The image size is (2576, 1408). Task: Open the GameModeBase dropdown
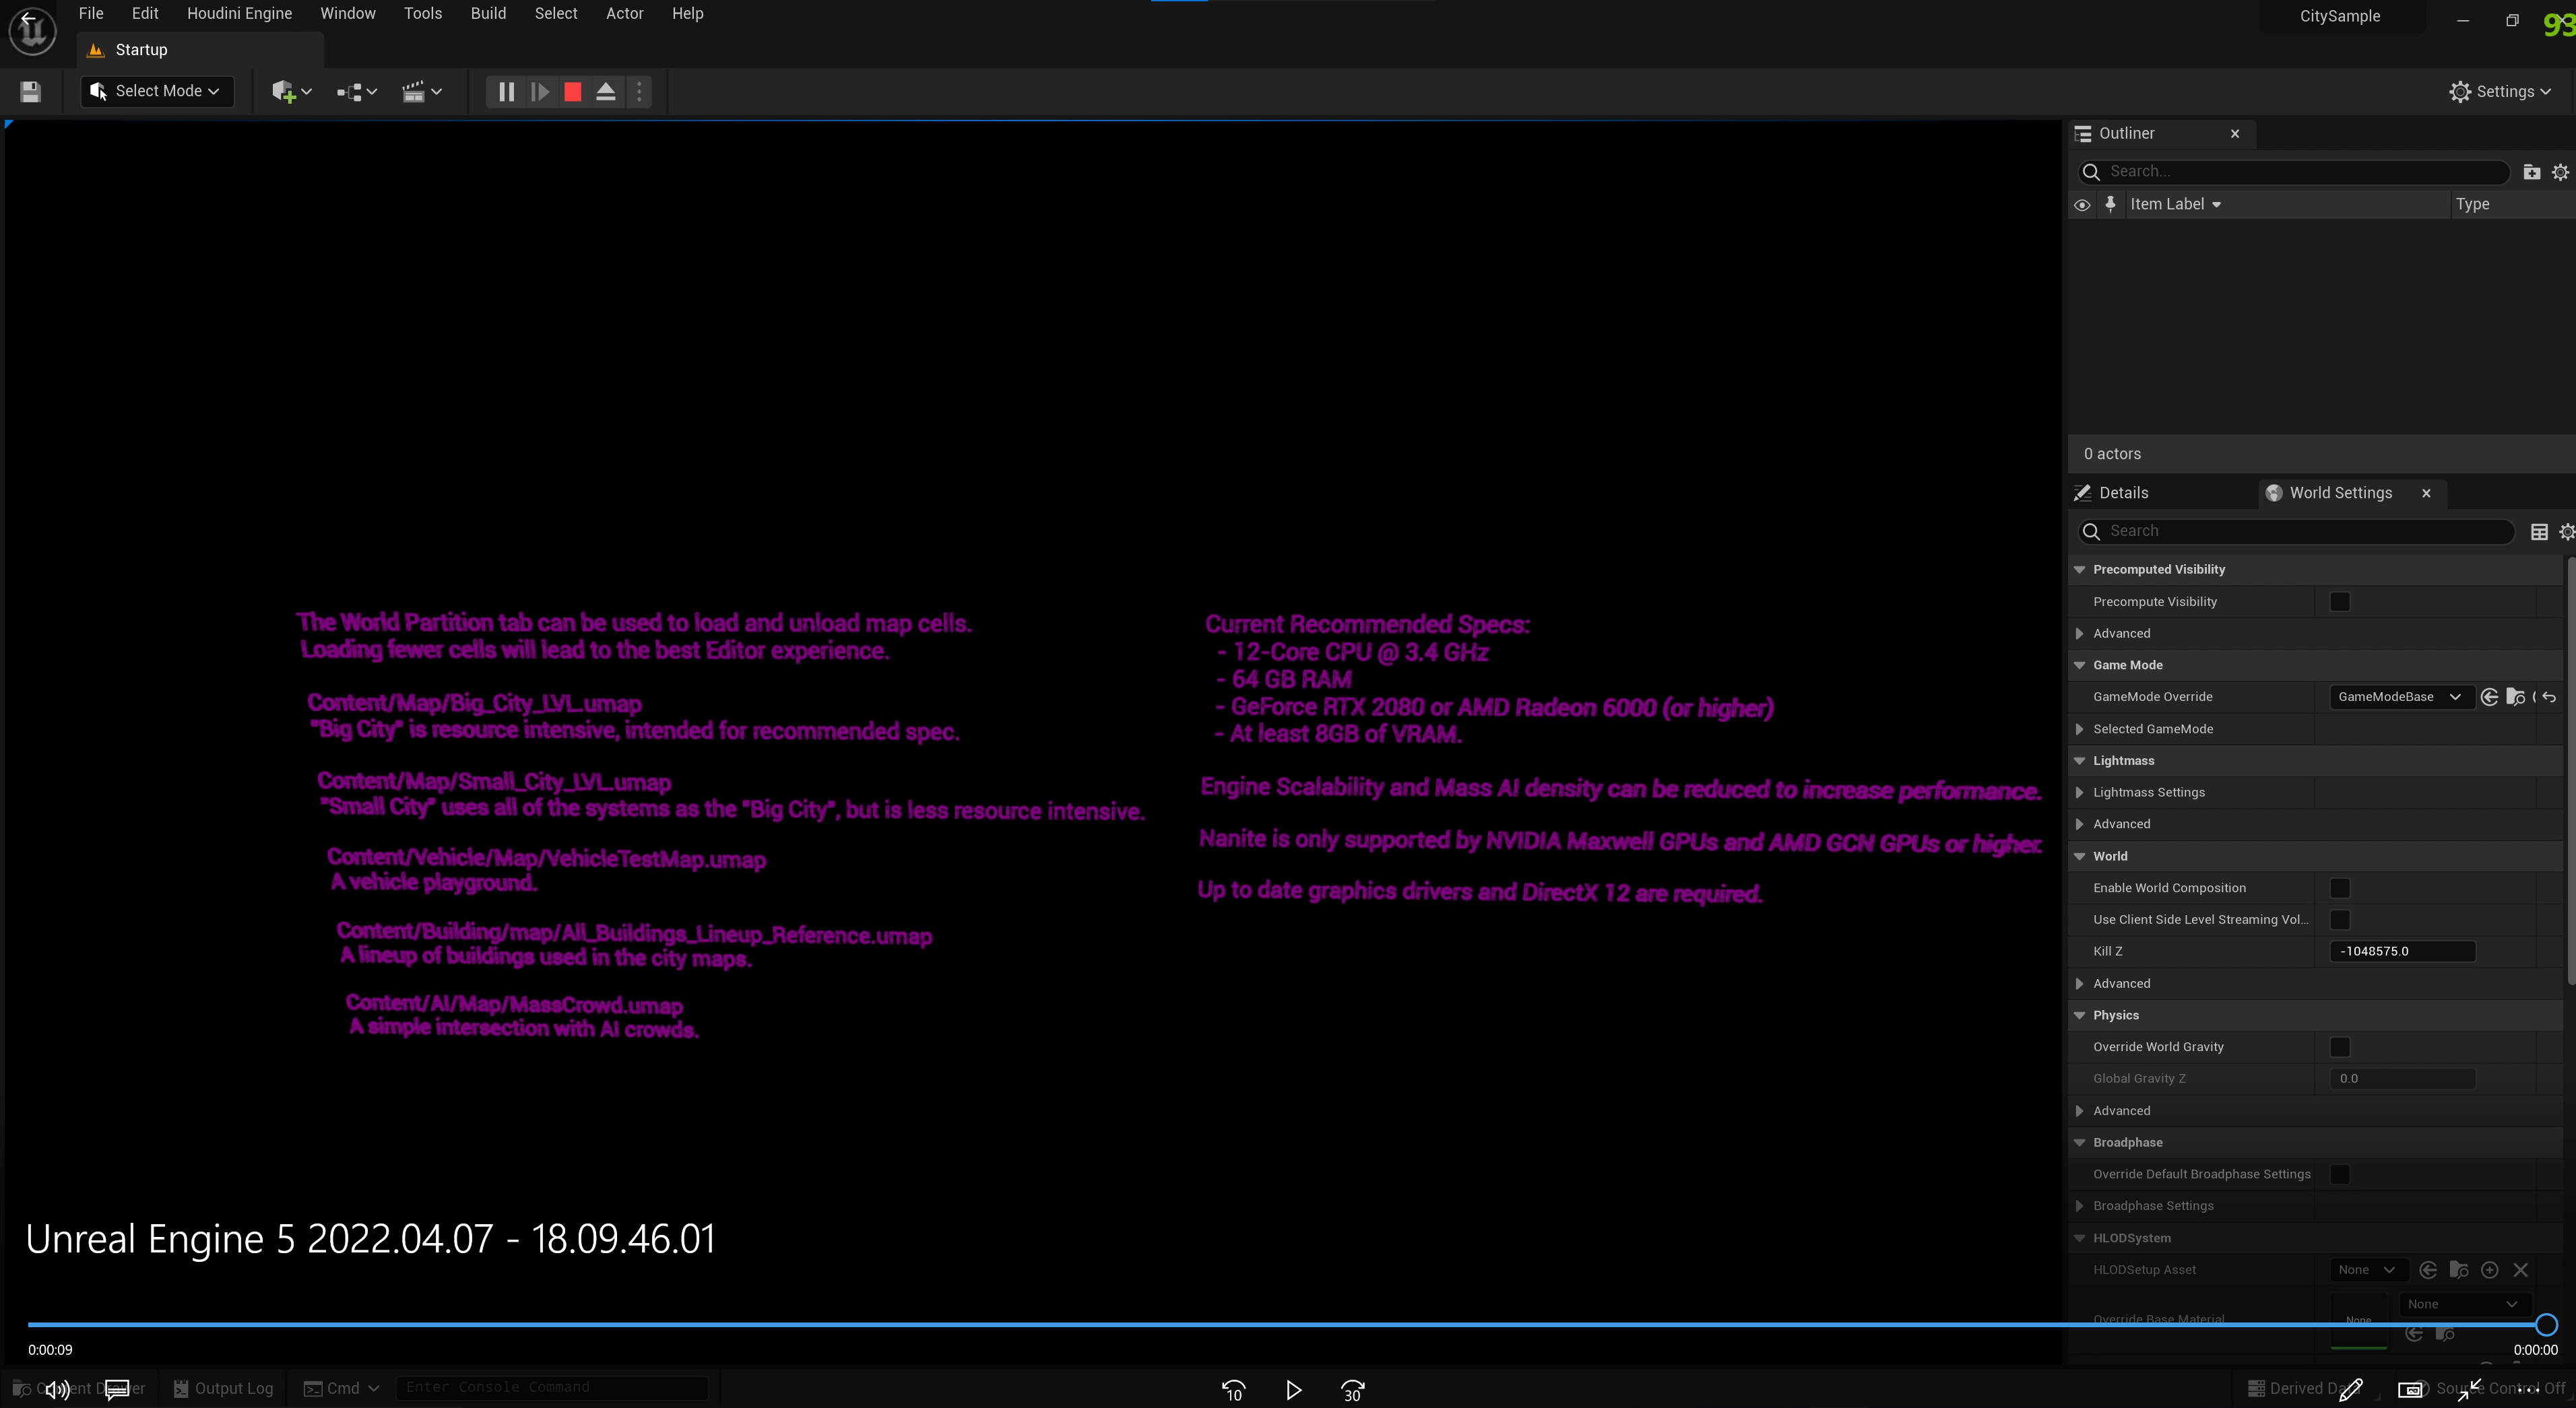click(x=2399, y=696)
